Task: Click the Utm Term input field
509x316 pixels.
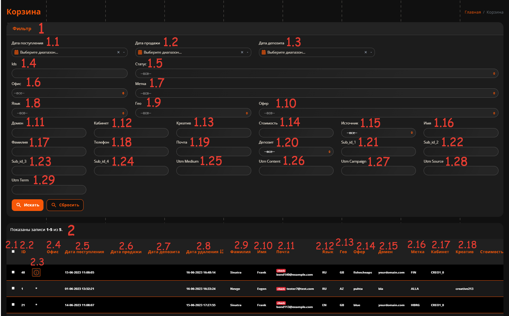Action: pyautogui.click(x=49, y=190)
